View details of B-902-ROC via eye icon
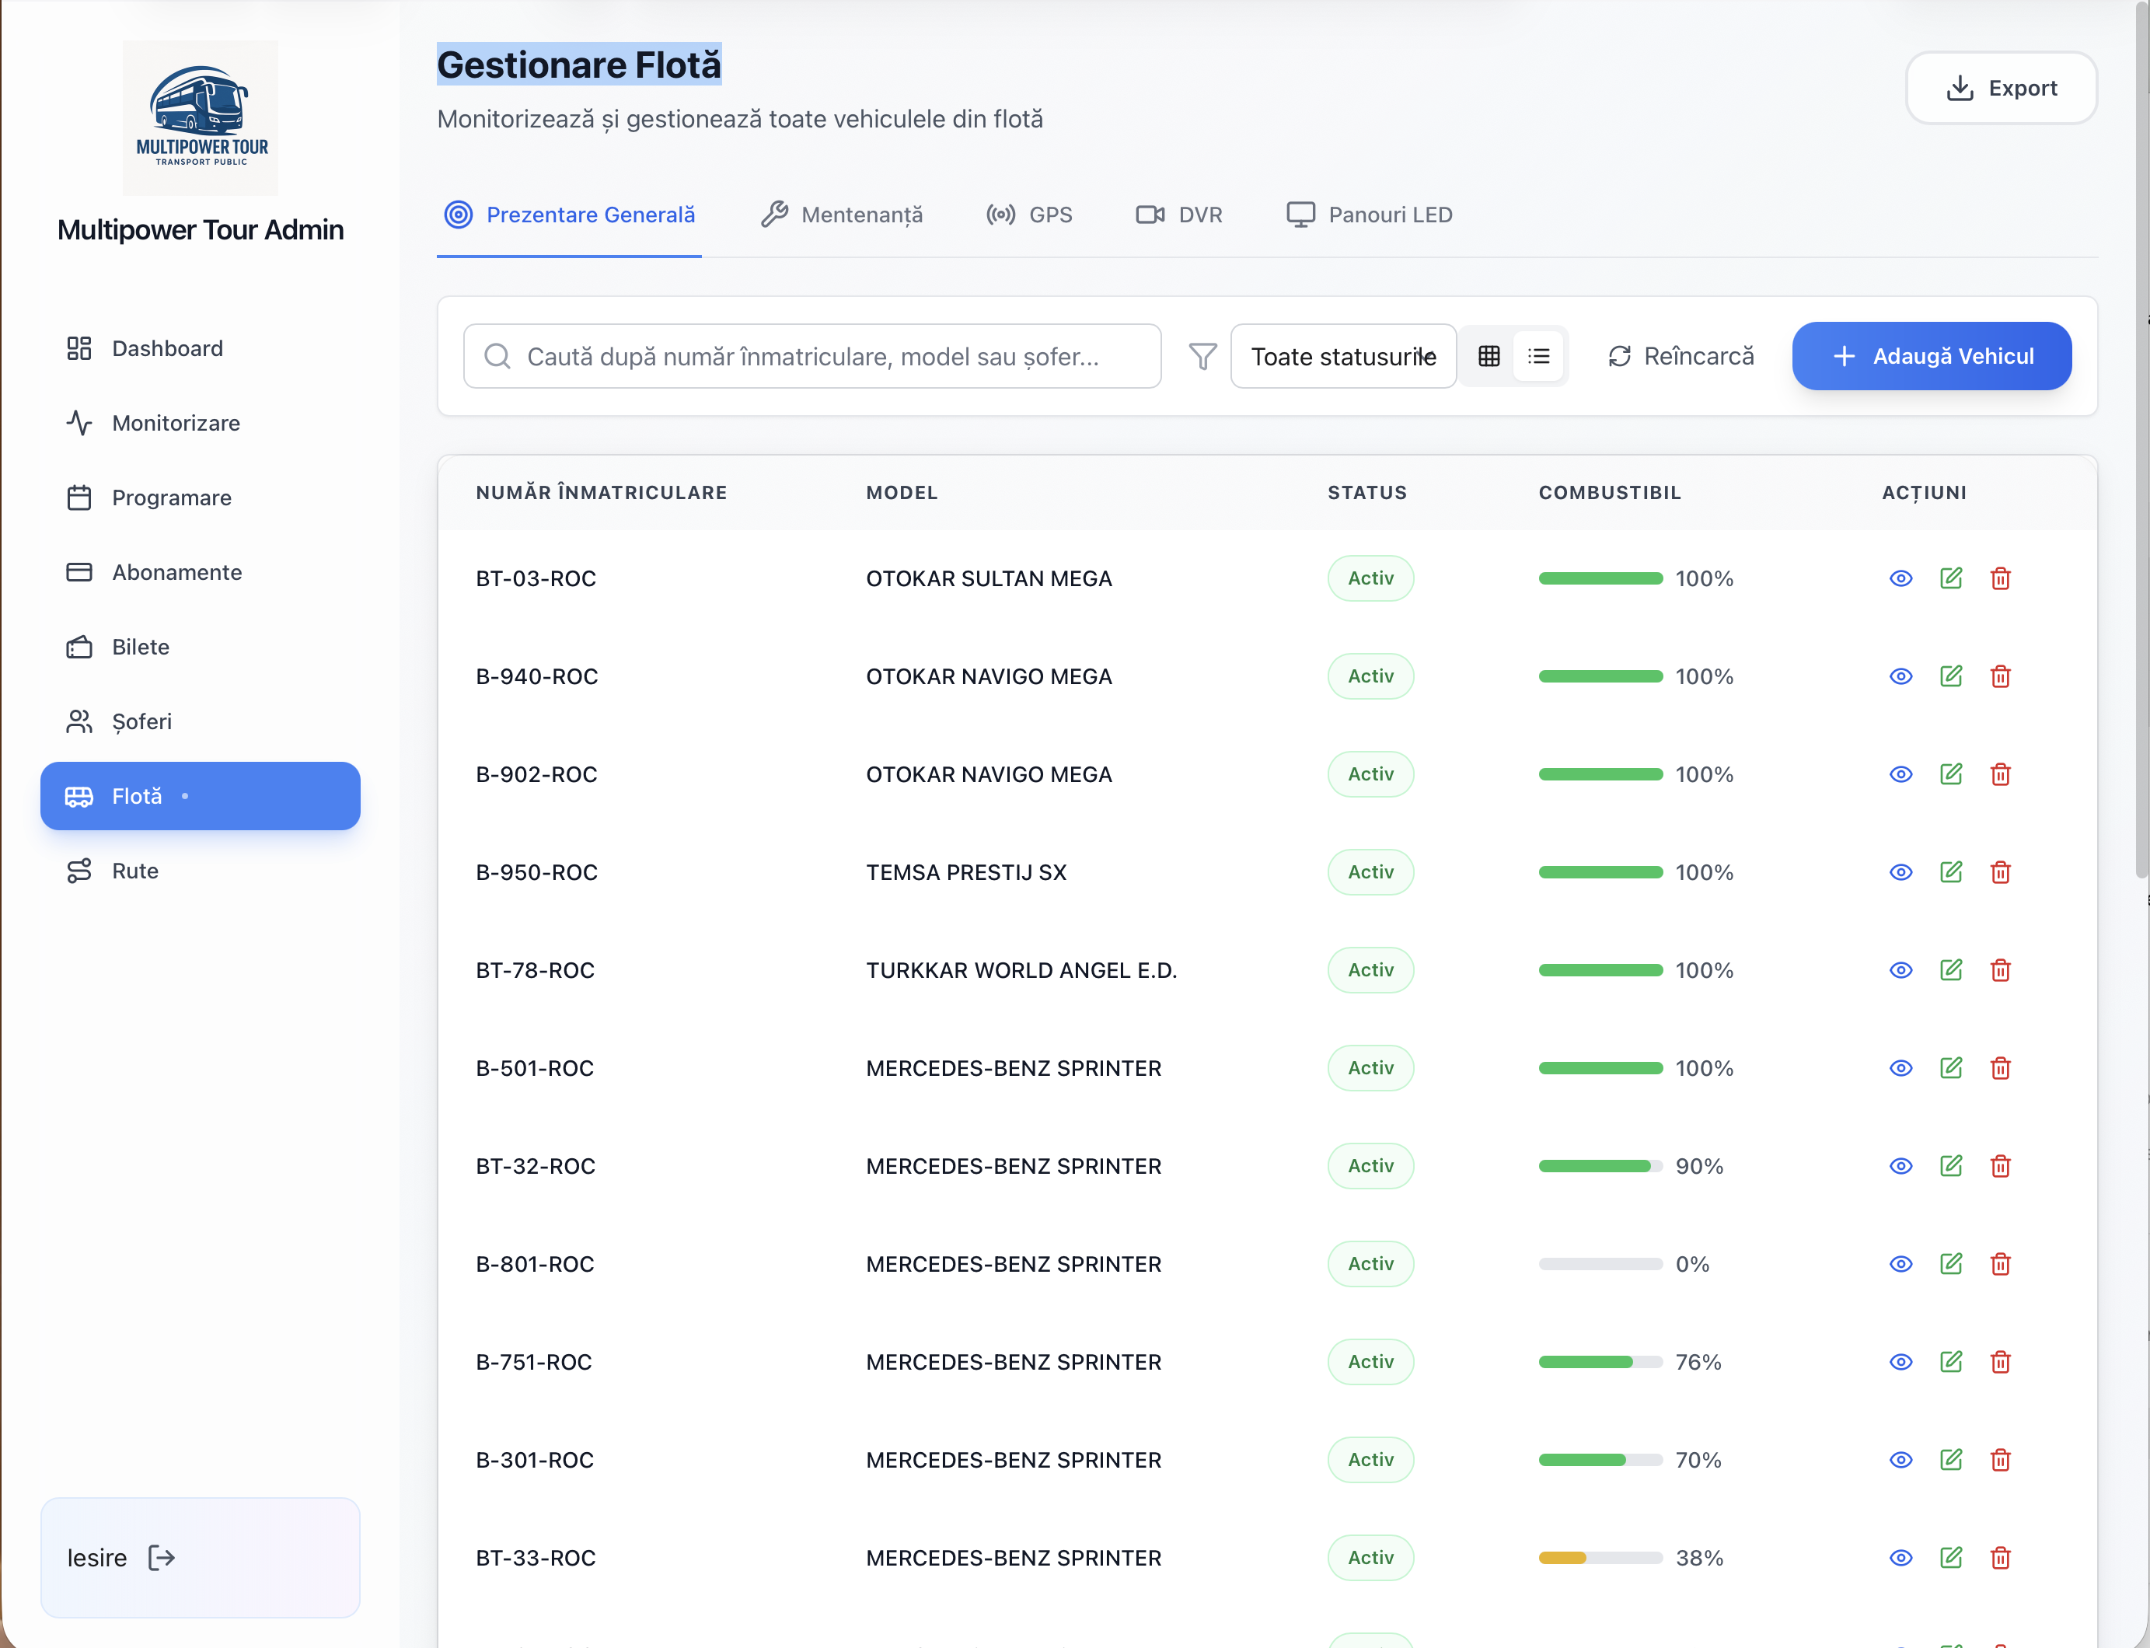 [x=1900, y=774]
